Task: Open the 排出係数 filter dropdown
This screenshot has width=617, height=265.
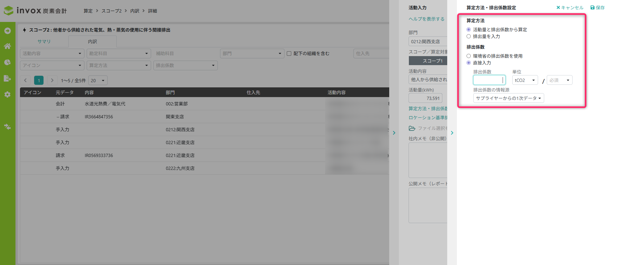Action: (x=186, y=65)
